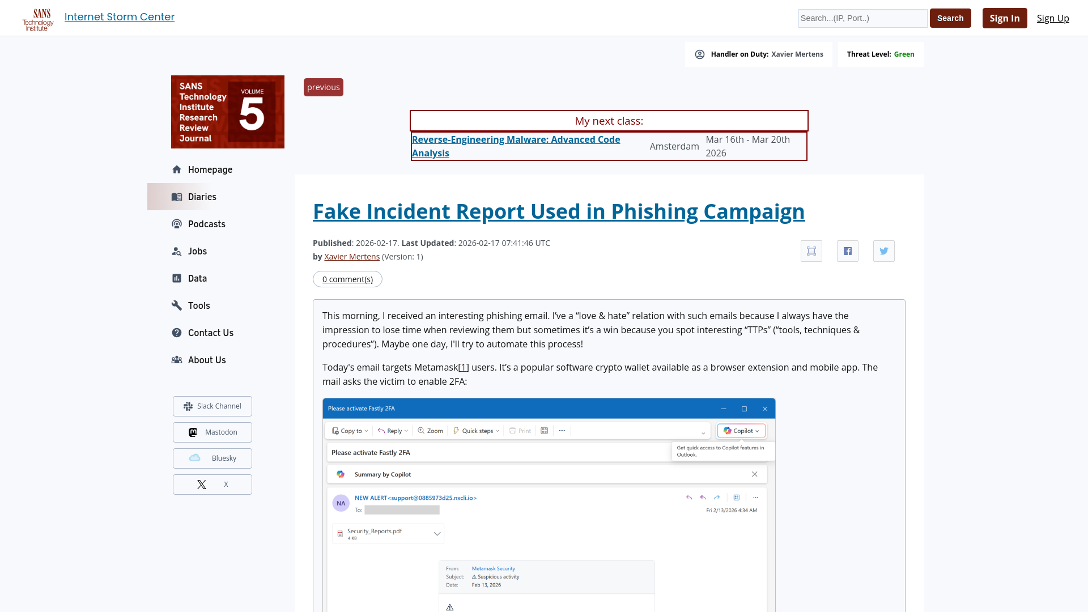Click the Mastodon icon button

[193, 432]
